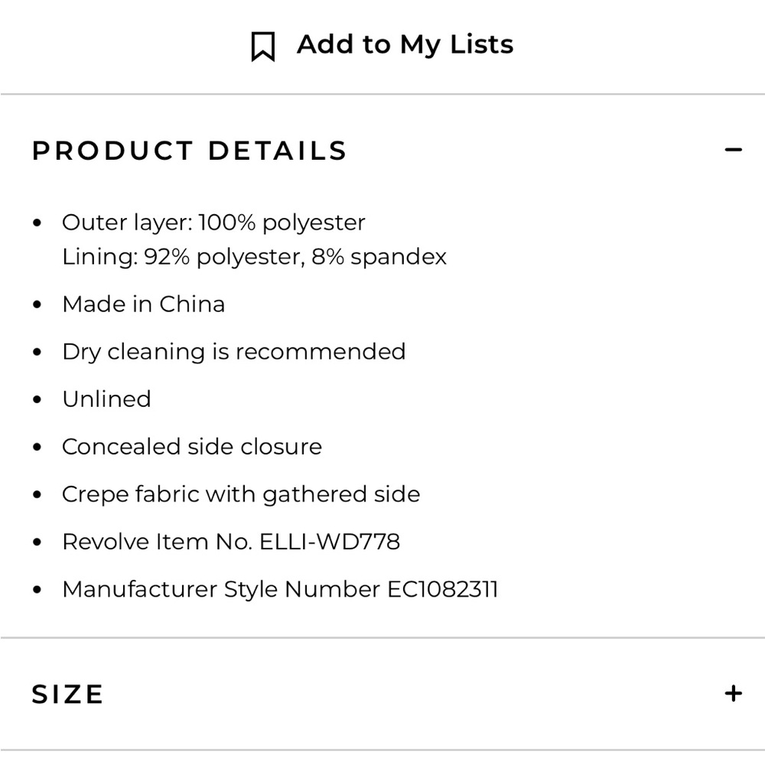Click the Unlined bullet item

pyautogui.click(x=106, y=399)
